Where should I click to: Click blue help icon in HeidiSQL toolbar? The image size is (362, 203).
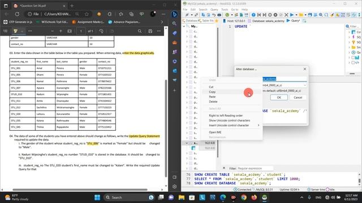pos(253,15)
